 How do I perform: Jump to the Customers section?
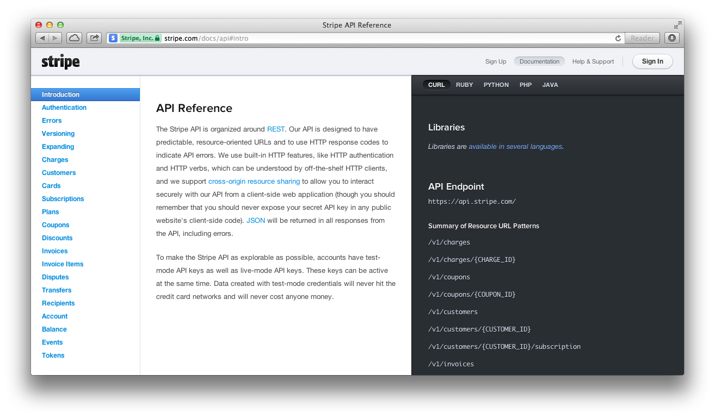click(59, 173)
